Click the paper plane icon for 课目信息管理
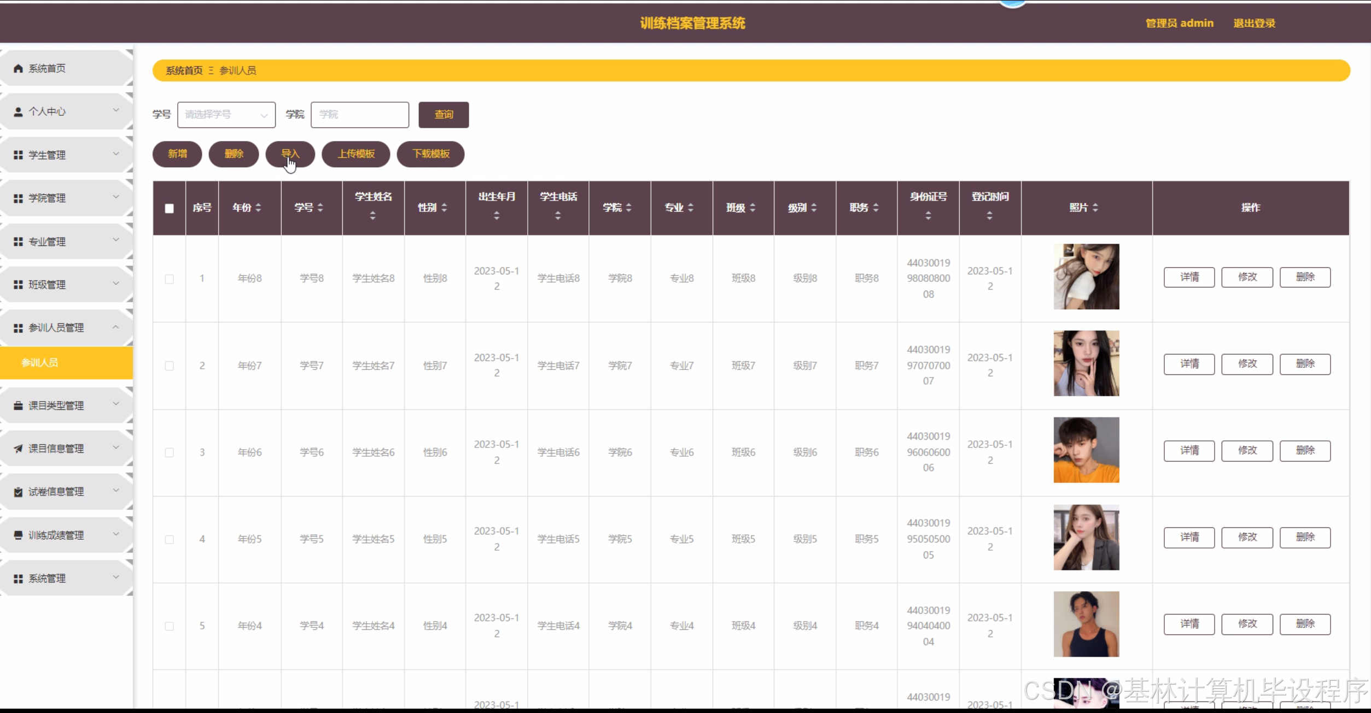This screenshot has height=713, width=1371. click(x=18, y=449)
